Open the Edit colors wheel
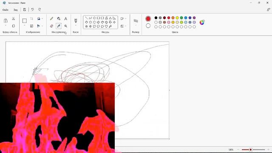This screenshot has width=272, height=153. click(x=202, y=22)
